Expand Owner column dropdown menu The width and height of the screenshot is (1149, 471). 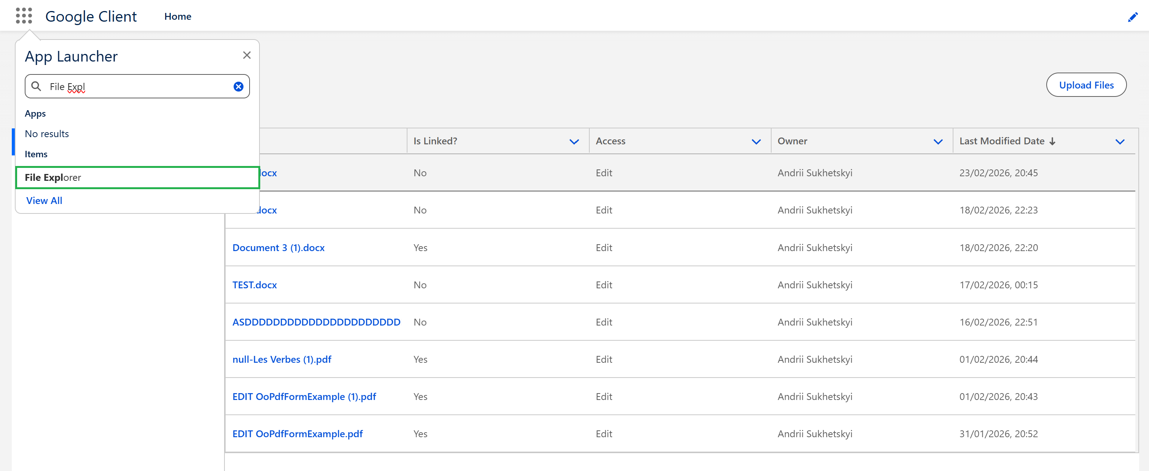(938, 142)
